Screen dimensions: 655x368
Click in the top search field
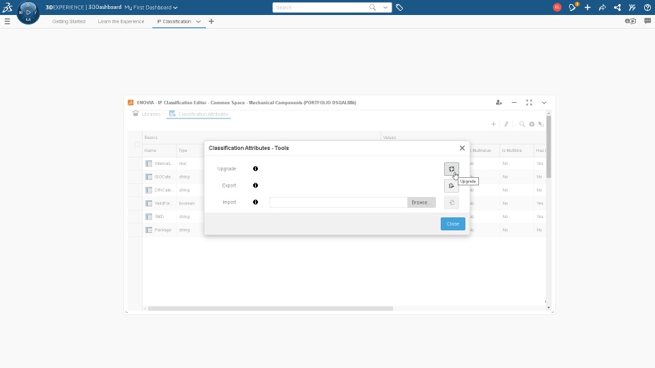point(321,7)
